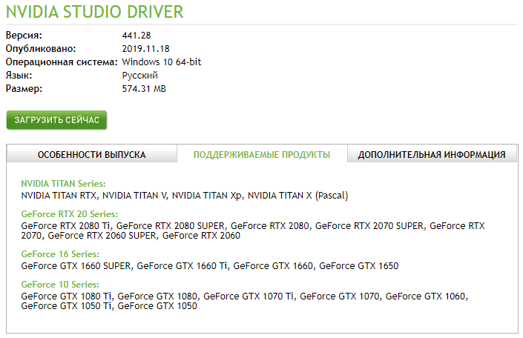
Task: Click the GeForce 16 Series: heading
Action: click(x=60, y=254)
